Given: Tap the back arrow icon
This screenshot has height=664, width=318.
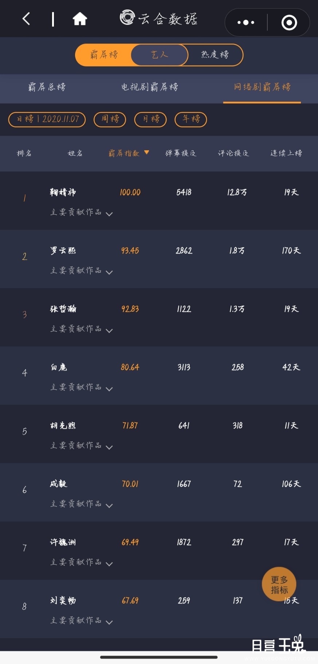Looking at the screenshot, I should (x=26, y=19).
